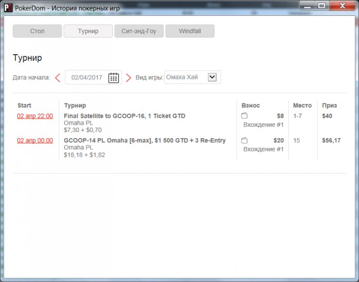Click Вхождение #1 under the $20 buy-in
This screenshot has height=282, width=359.
point(263,149)
